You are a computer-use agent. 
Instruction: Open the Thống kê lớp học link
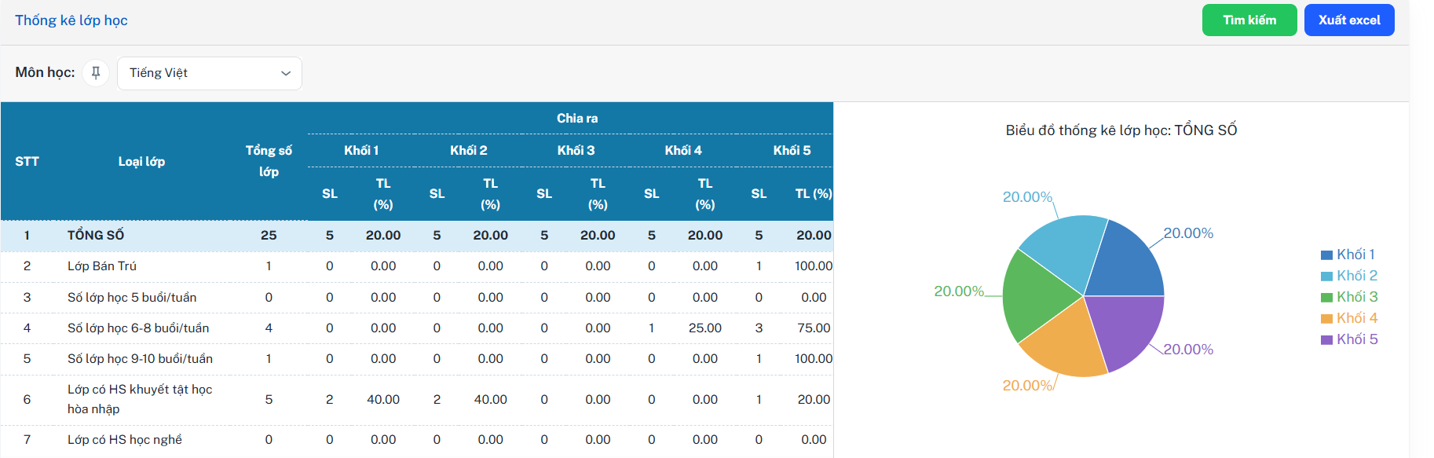71,20
